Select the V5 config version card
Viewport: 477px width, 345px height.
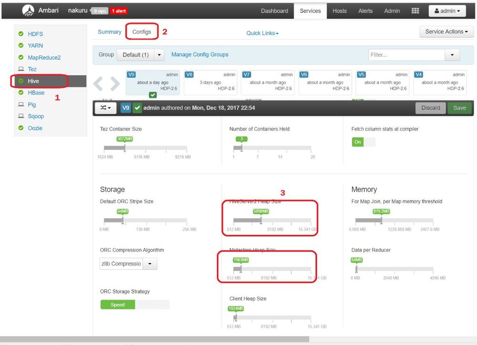[x=382, y=82]
